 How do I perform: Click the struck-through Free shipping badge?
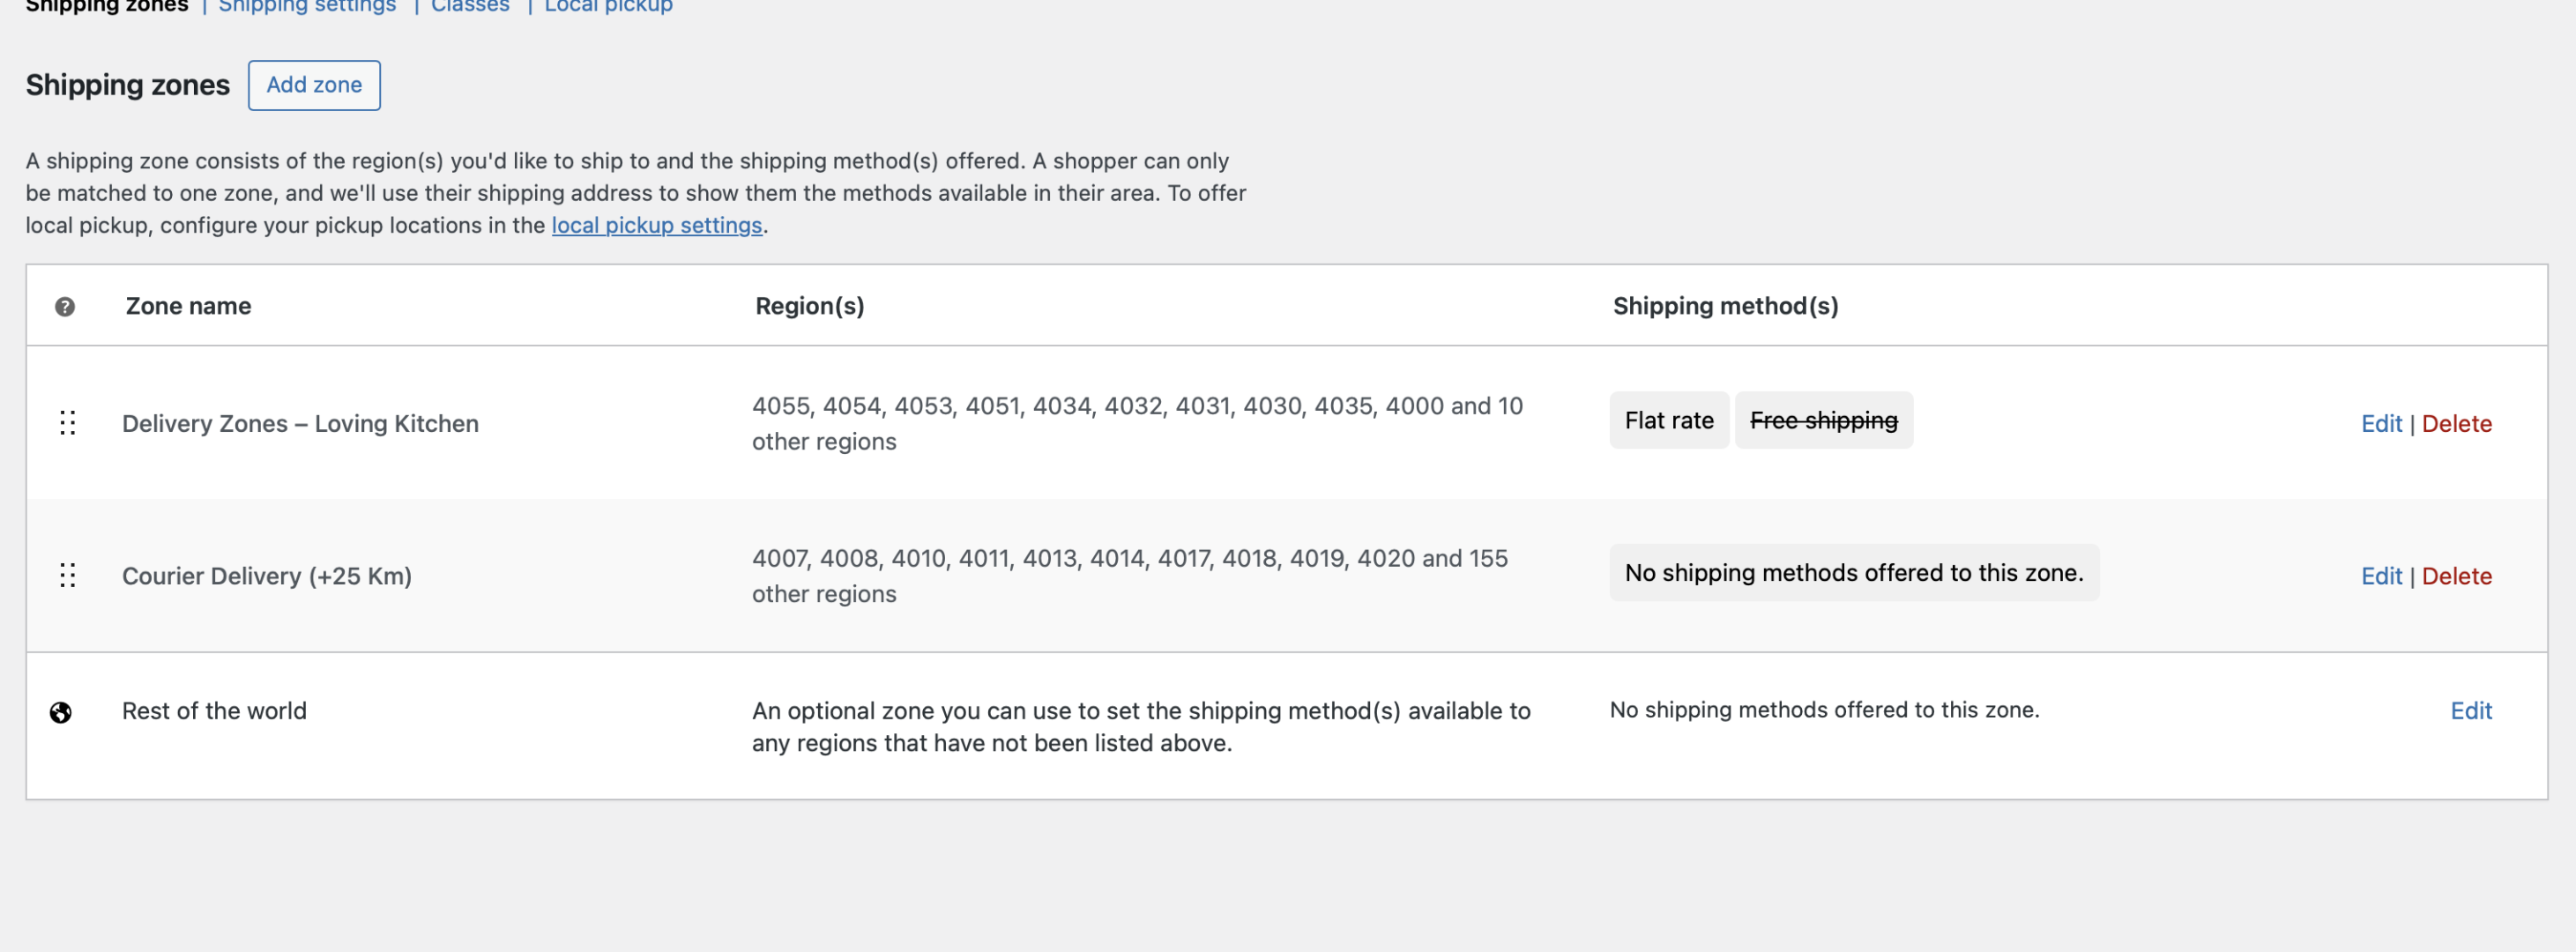coord(1823,421)
